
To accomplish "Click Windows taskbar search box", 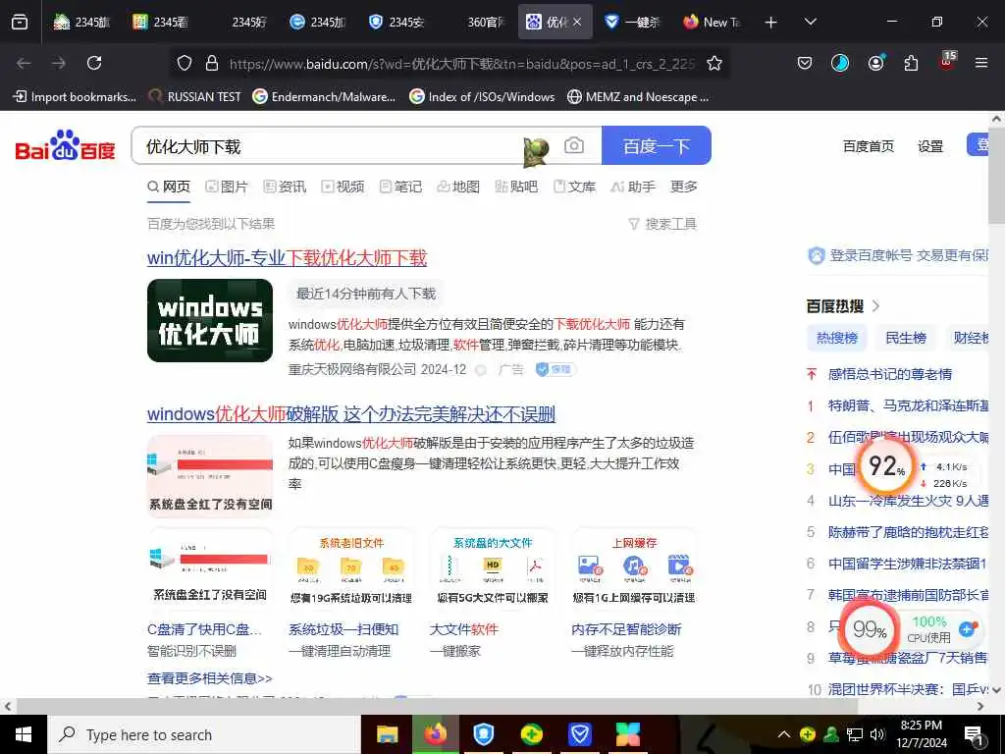I will click(x=204, y=734).
